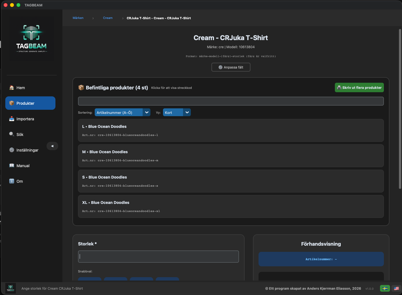The image size is (402, 295).
Task: Click the Anpassa fält button
Action: pos(231,67)
